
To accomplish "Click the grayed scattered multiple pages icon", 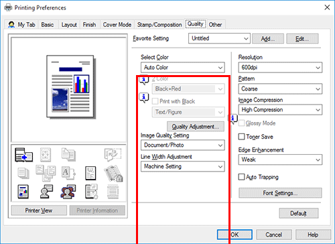I will tap(46, 173).
